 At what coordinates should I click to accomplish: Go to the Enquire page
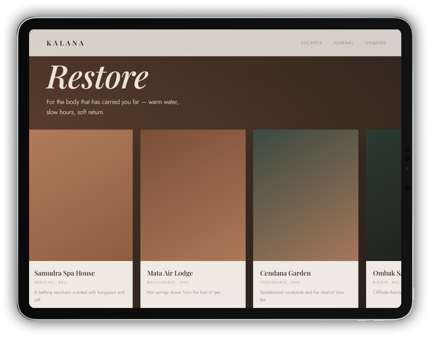click(376, 43)
